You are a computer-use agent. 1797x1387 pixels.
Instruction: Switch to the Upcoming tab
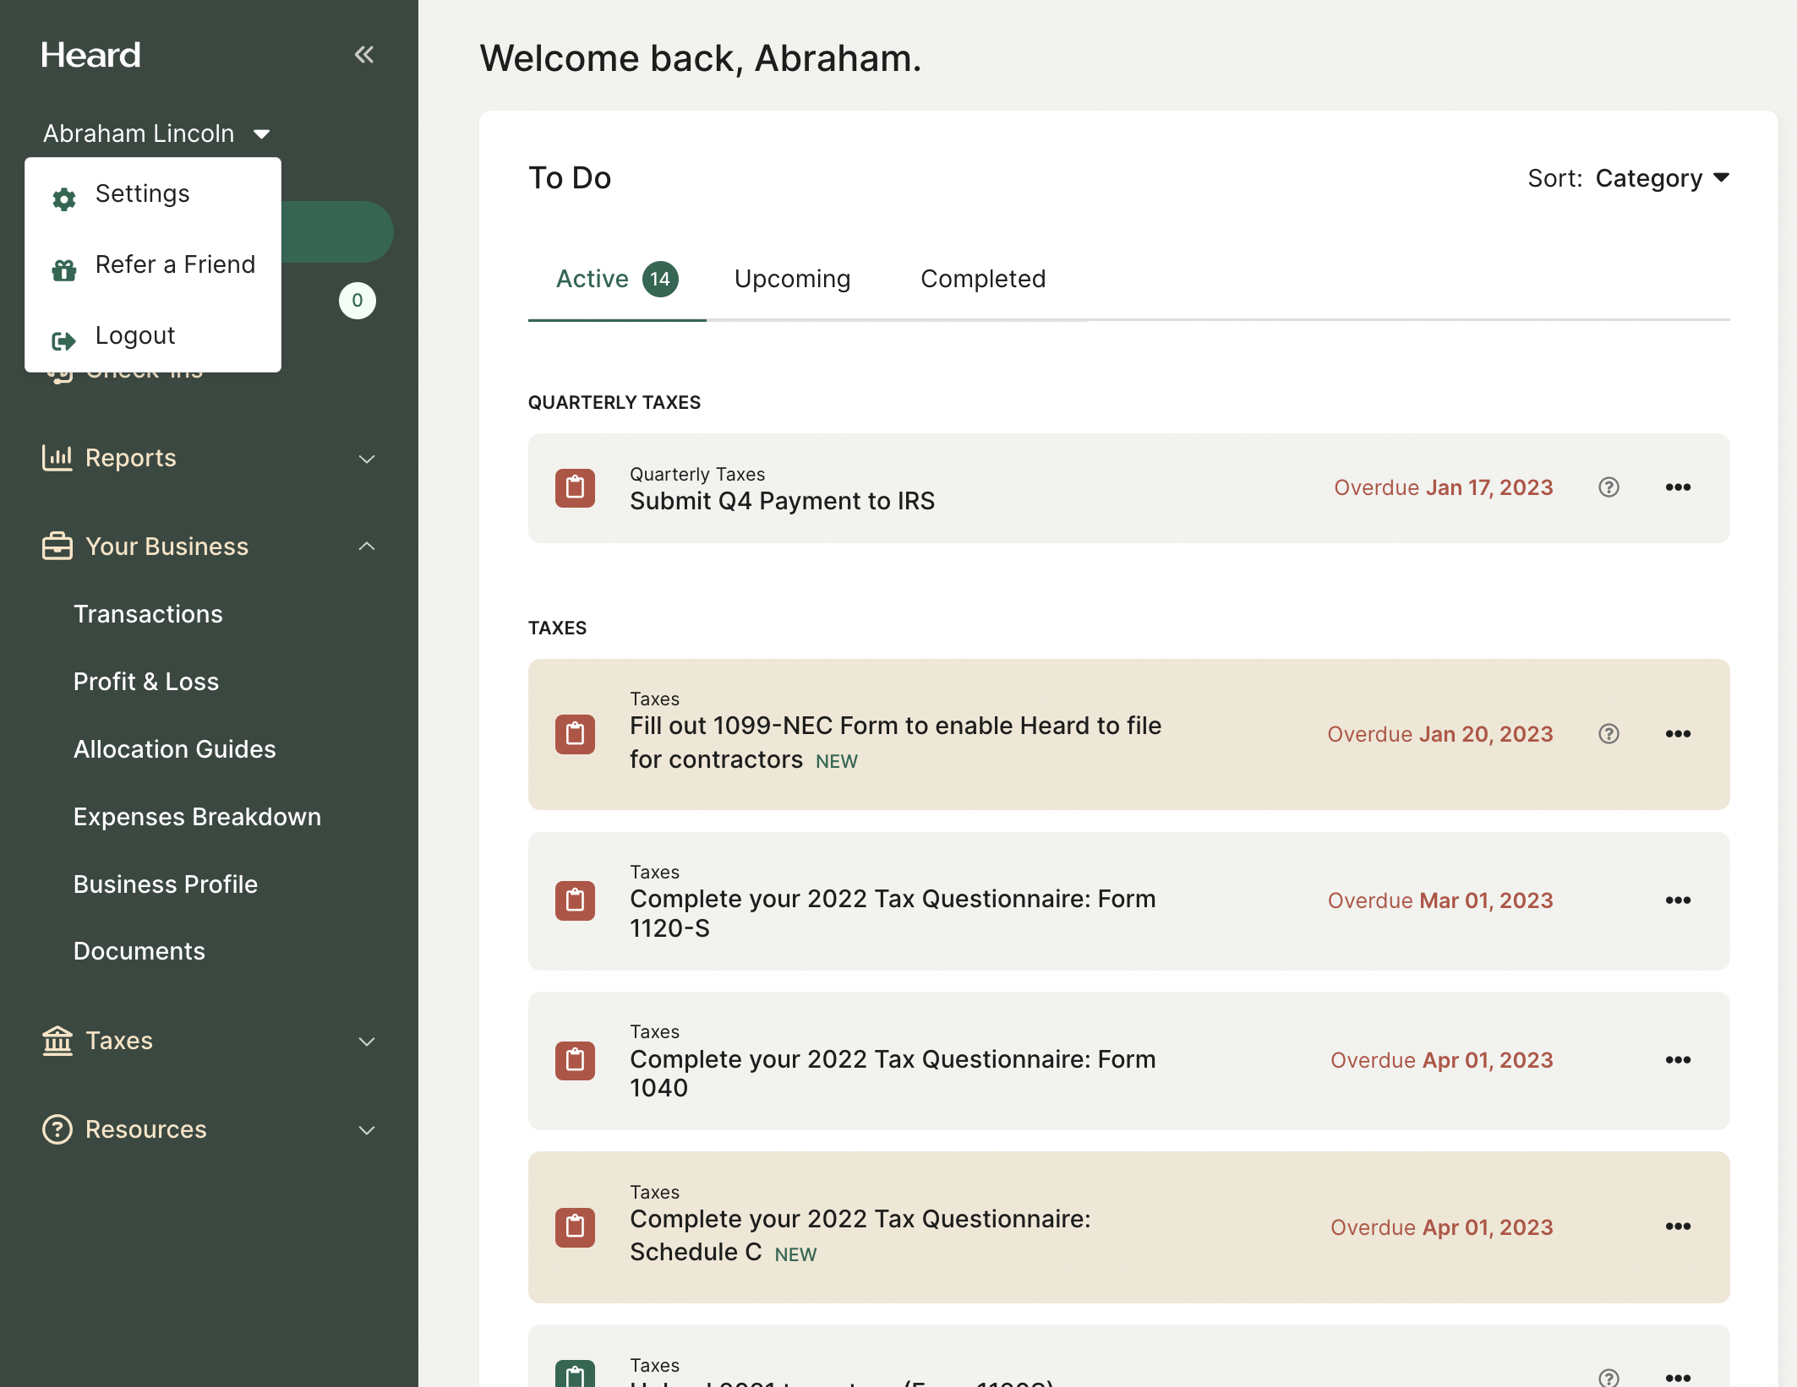point(792,279)
